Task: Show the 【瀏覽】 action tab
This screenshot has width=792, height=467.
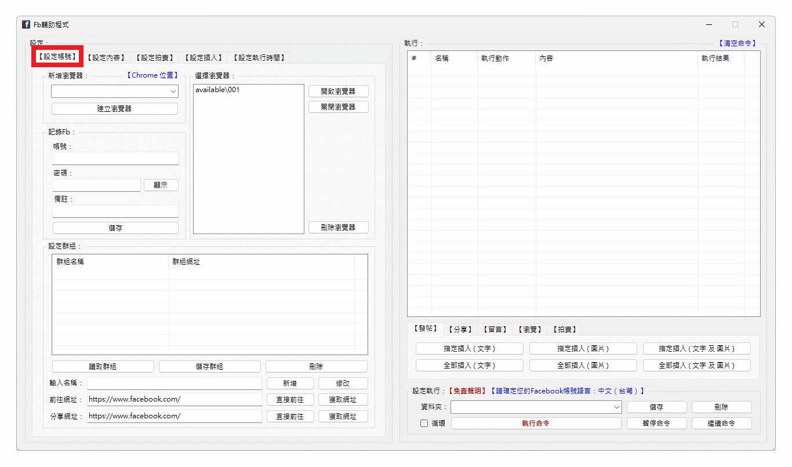Action: (530, 329)
